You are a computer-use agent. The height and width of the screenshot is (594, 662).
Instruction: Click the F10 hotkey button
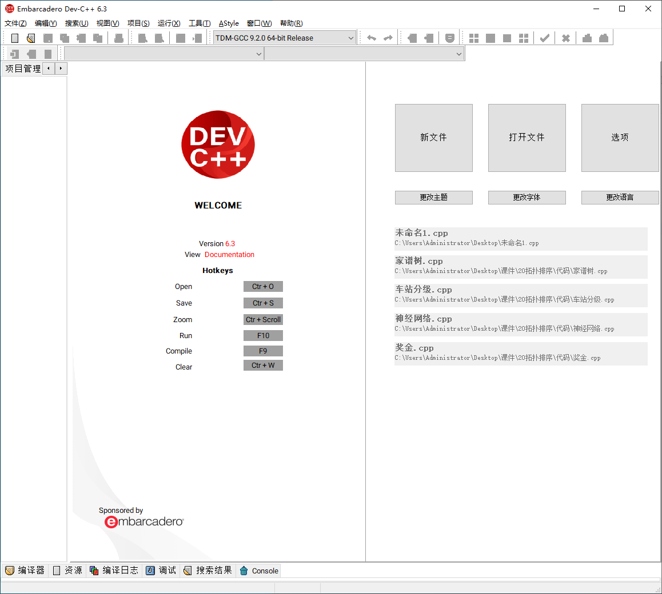[x=263, y=335]
